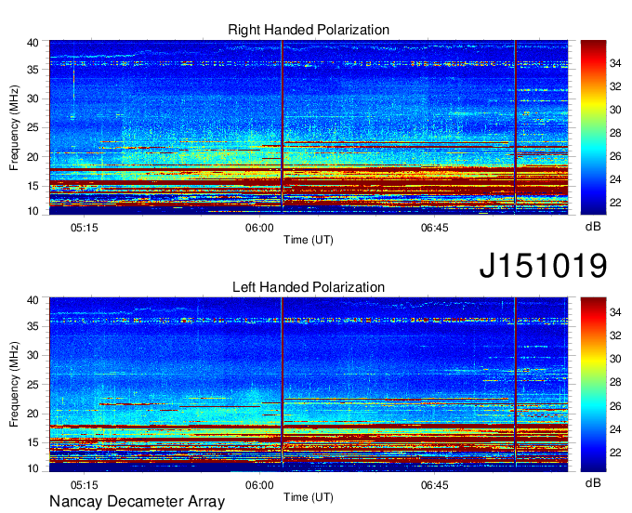
Task: Click the vertical red line after 06:00 in top plot
Action: 283,127
